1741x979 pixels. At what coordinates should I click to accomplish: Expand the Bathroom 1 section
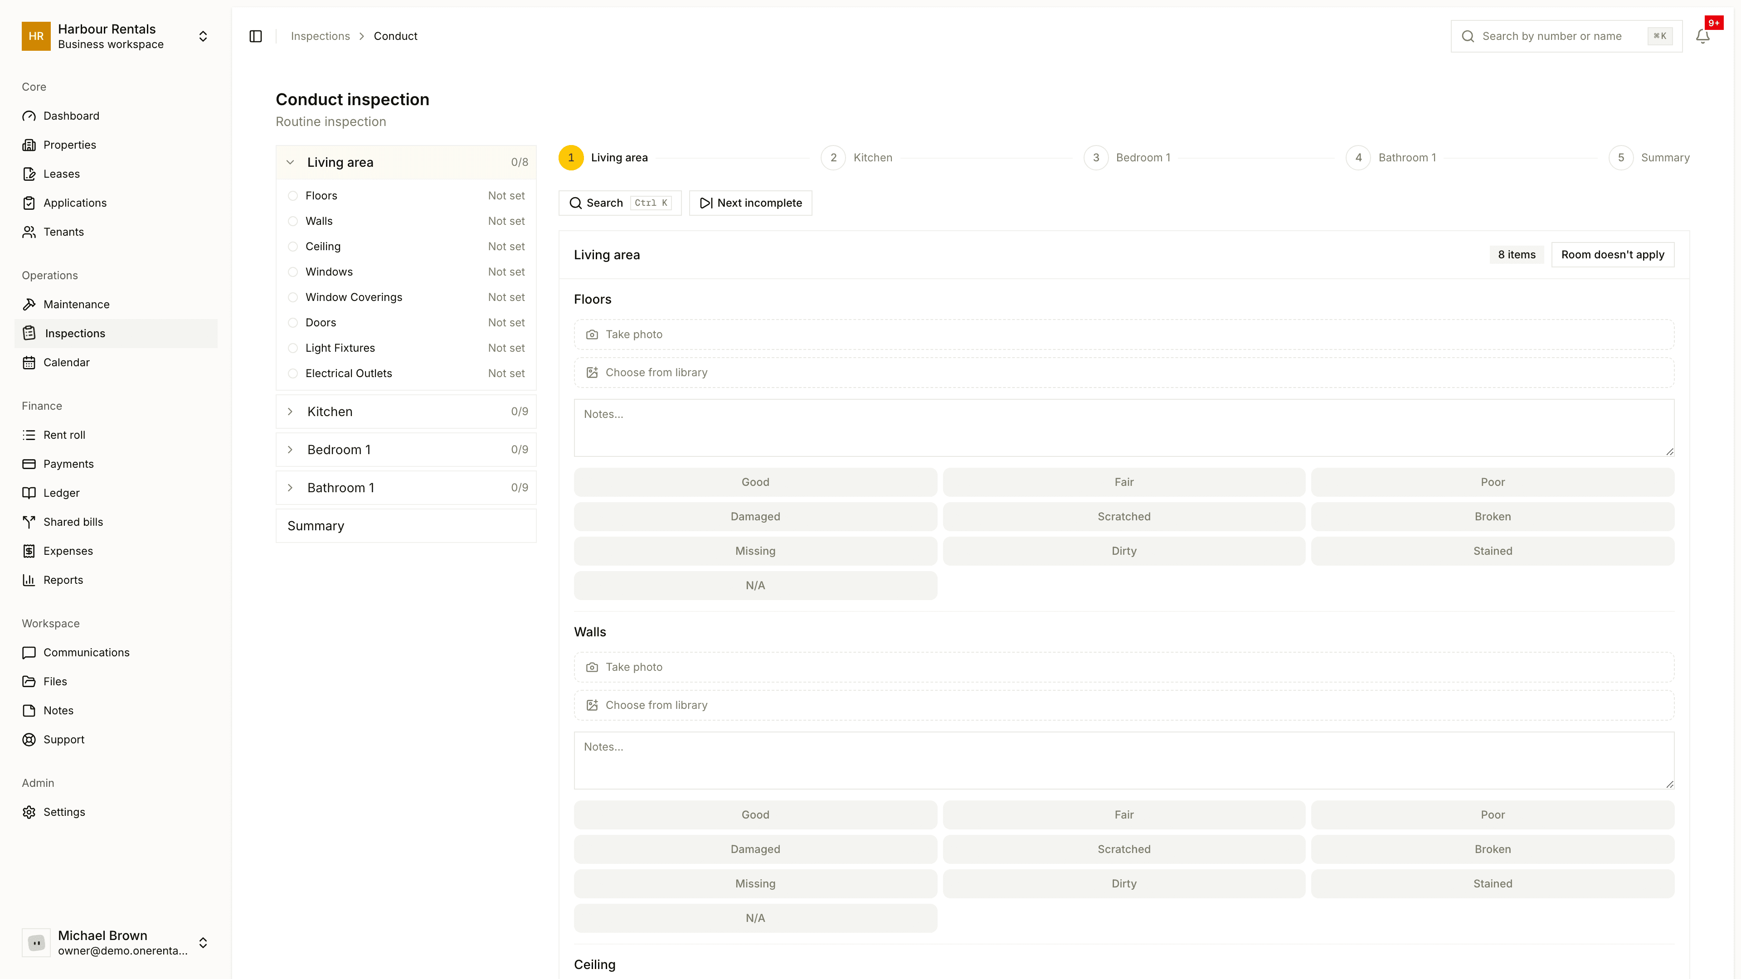coord(406,488)
